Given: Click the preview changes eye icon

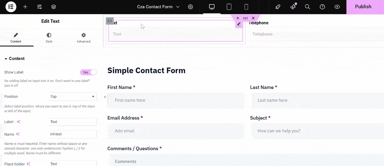Looking at the screenshot, I should 337,7.
